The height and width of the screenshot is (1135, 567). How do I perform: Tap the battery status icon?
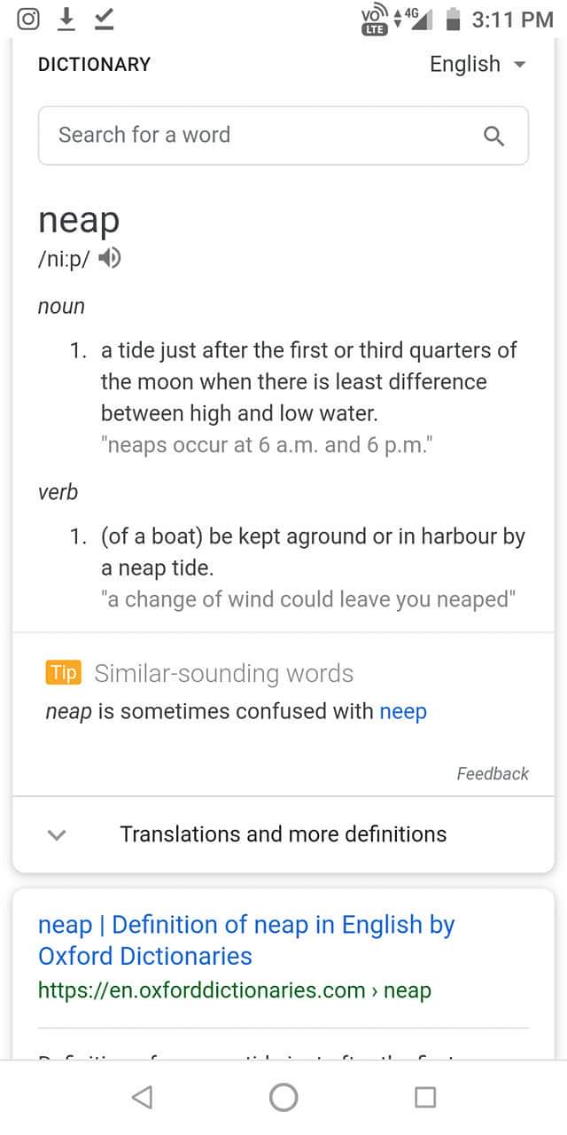(x=453, y=19)
